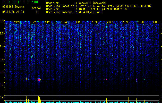
Task: Click the time marker 2122
Action: click(33, 22)
